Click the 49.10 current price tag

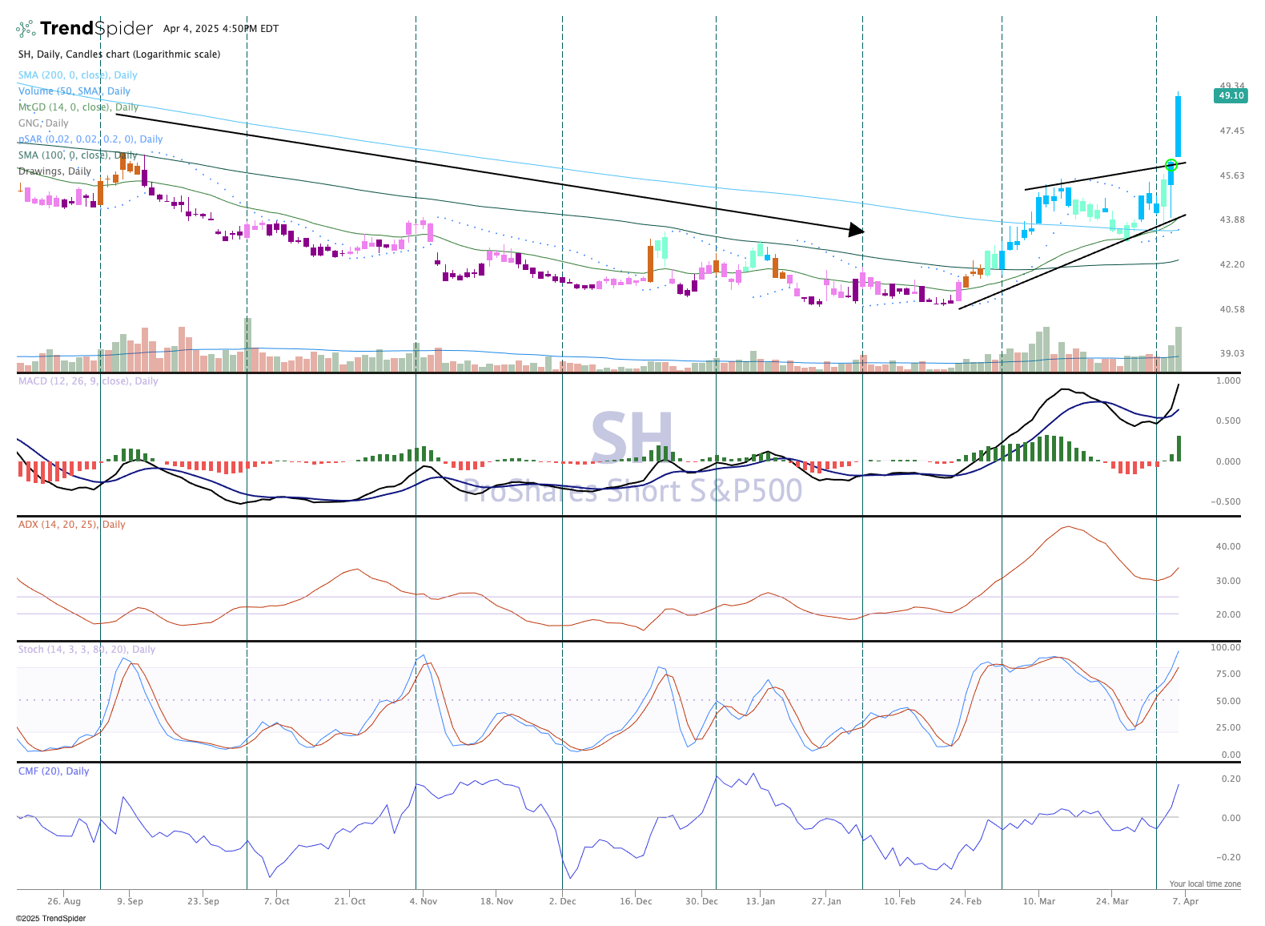[x=1231, y=96]
